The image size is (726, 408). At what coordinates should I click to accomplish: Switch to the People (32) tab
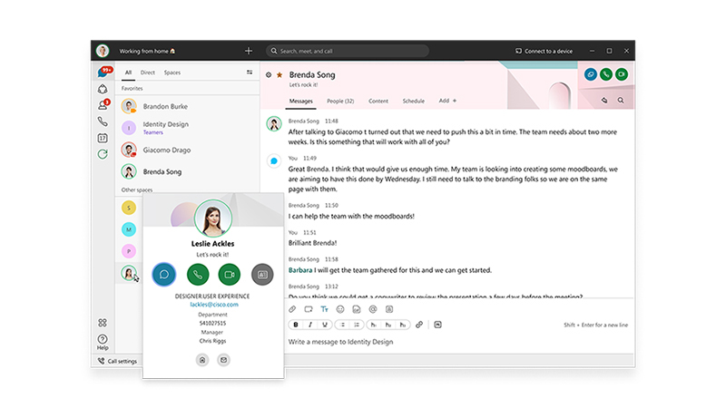(x=340, y=101)
